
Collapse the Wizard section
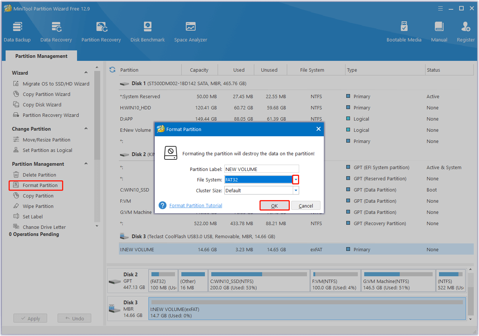[x=86, y=73]
